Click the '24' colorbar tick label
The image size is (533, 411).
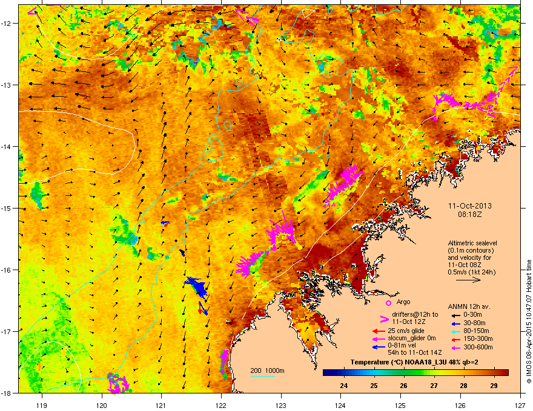pyautogui.click(x=343, y=386)
